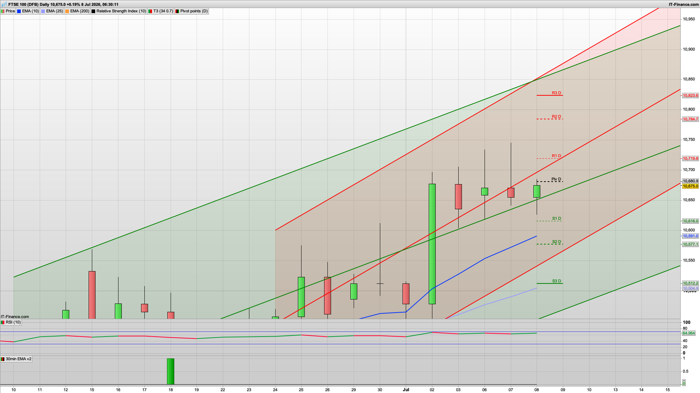Click the 10,700 price axis label
This screenshot has height=393, width=700.
click(689, 170)
